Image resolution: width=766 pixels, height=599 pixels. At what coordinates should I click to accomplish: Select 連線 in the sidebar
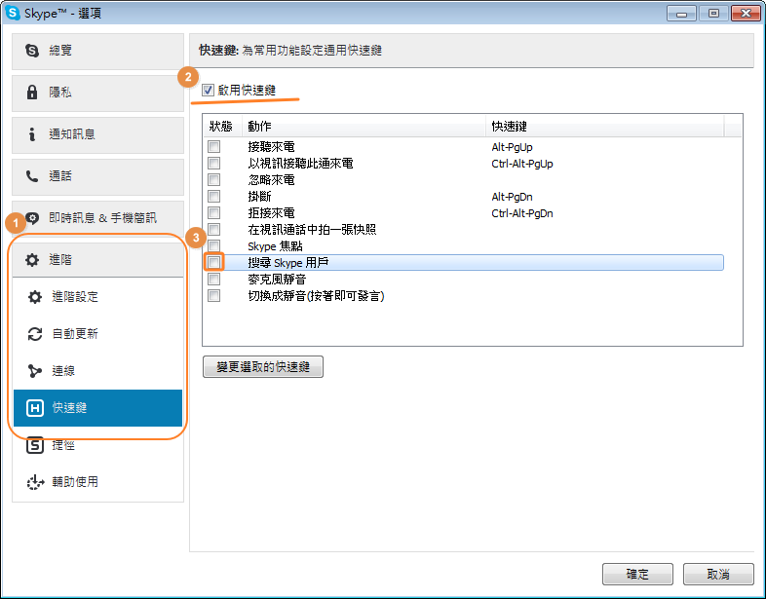(x=97, y=371)
